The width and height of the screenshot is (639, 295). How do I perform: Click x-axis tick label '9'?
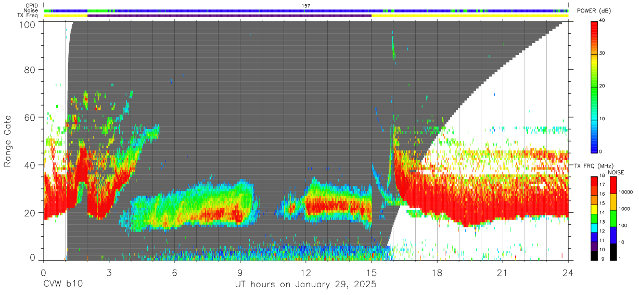pos(240,273)
